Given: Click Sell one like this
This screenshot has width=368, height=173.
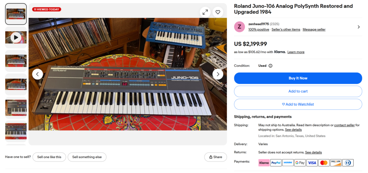Looking at the screenshot, I should coord(49,157).
